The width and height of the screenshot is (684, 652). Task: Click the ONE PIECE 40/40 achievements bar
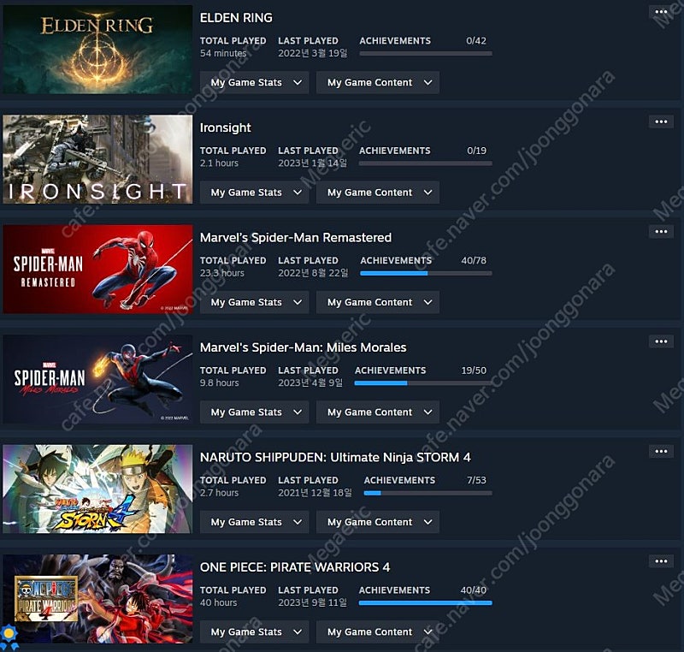[x=425, y=602]
